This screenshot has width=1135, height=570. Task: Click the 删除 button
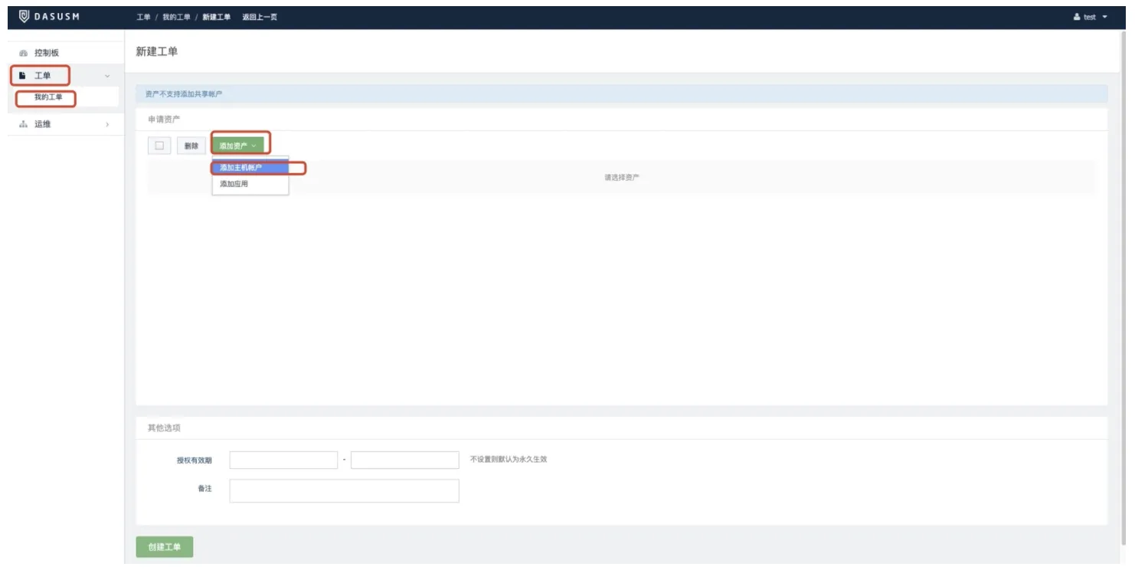[191, 146]
